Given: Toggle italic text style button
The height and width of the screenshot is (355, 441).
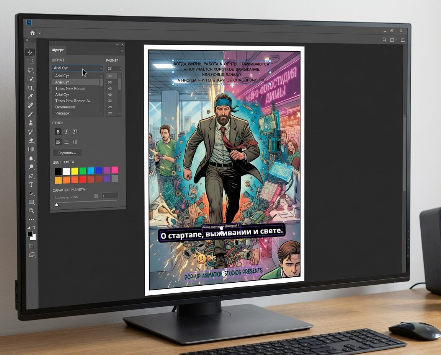Looking at the screenshot, I should coord(66,132).
